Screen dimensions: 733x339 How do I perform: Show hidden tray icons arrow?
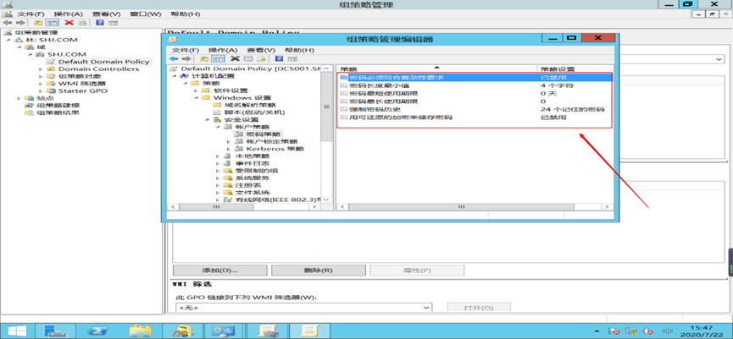597,331
